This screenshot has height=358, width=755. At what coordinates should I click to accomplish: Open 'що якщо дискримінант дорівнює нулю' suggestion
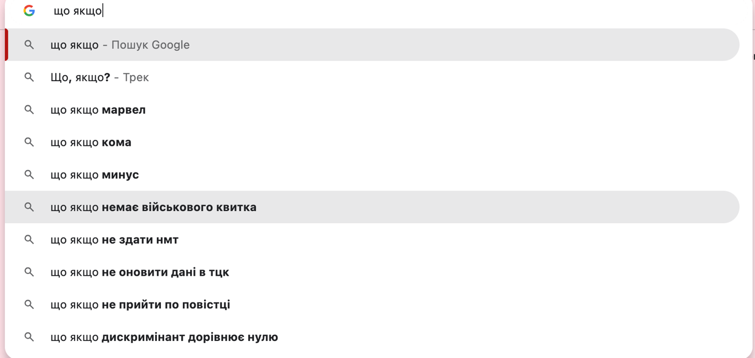point(164,337)
